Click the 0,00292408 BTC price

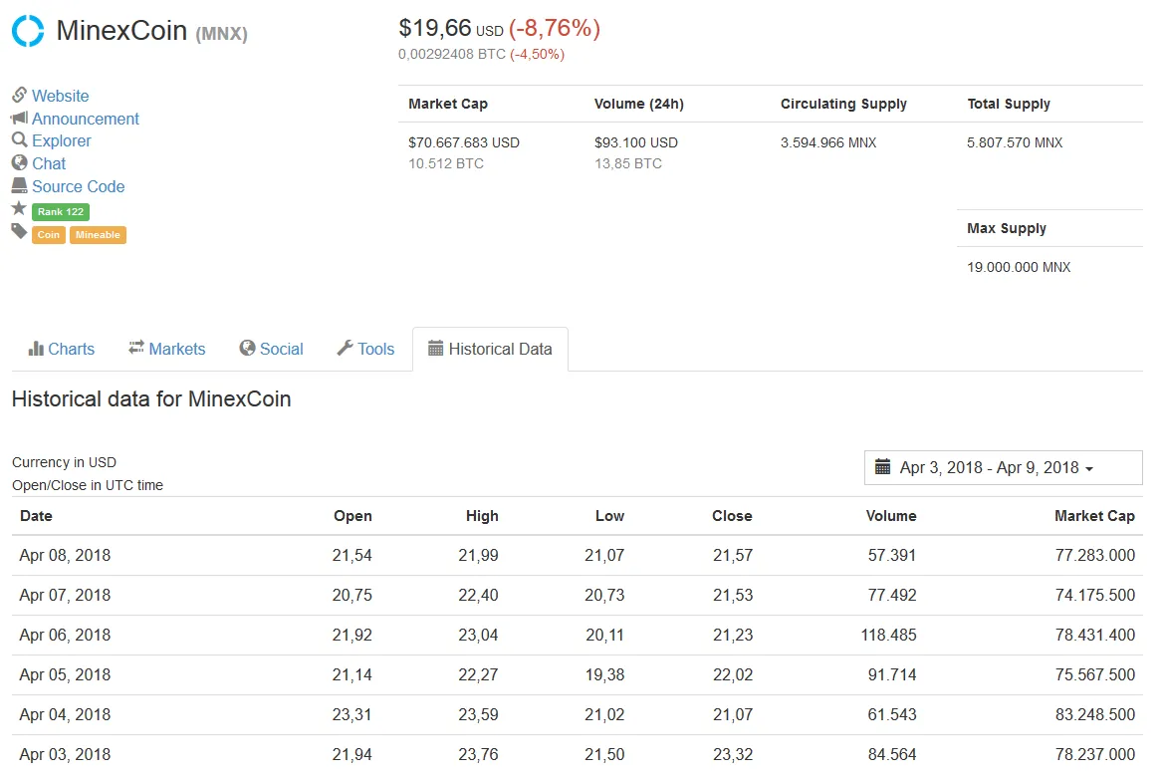click(x=452, y=54)
